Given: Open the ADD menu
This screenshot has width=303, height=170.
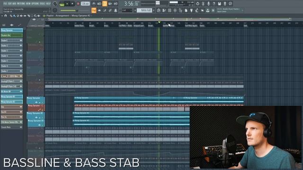Looking at the screenshot, I should [x=14, y=3].
